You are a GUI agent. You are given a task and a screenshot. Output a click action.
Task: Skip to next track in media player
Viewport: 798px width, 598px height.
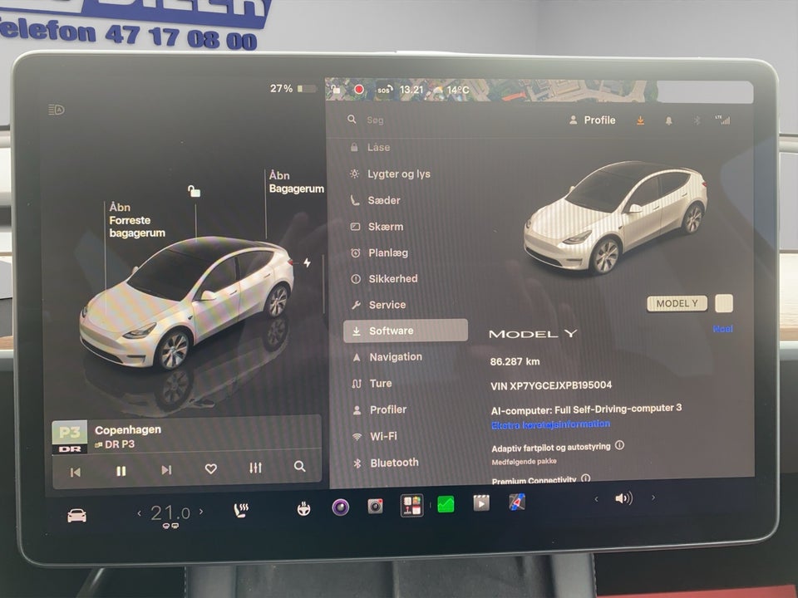click(166, 470)
